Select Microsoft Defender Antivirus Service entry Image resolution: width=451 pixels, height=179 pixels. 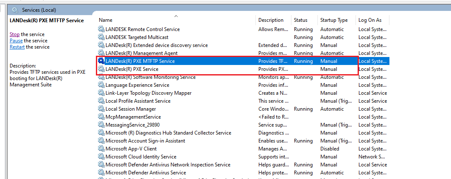coord(145,173)
